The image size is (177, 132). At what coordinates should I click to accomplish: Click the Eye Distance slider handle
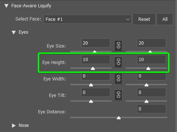(119, 118)
